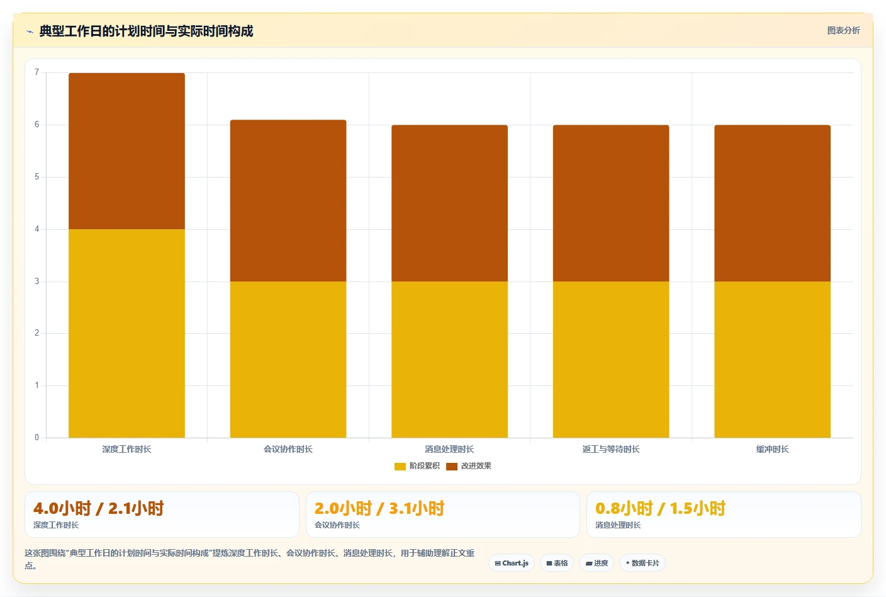Click the 会议协作时长 caption in the stat card
The height and width of the screenshot is (597, 886).
(x=337, y=525)
